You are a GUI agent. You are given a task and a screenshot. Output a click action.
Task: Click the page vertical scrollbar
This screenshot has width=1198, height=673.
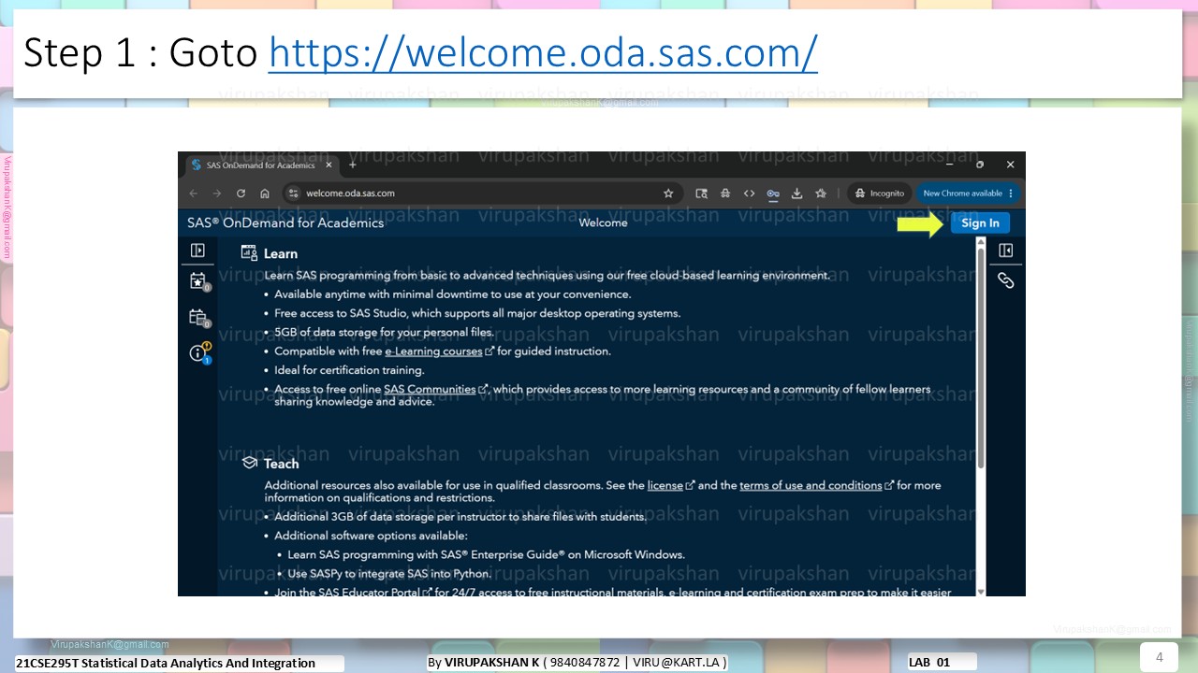pos(981,357)
